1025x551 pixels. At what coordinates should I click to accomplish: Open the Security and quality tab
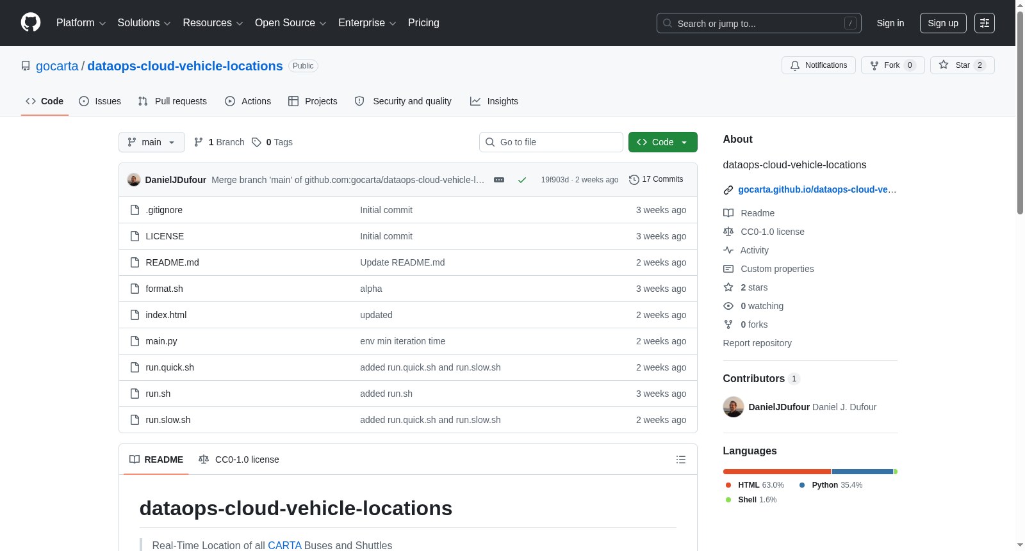coord(403,101)
